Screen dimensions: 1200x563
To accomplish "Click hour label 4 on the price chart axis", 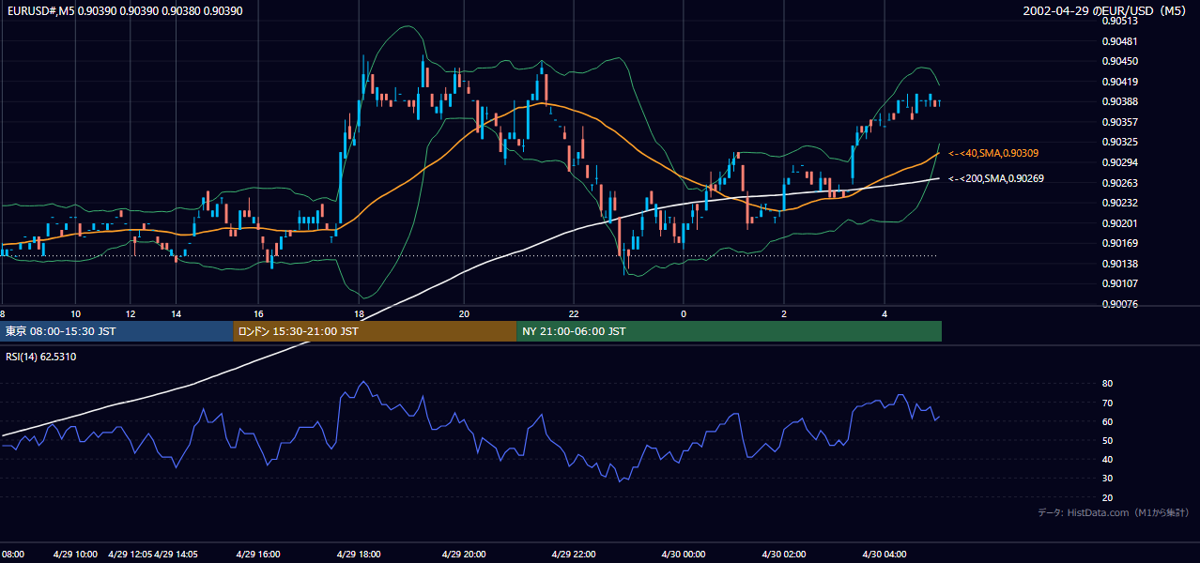I will click(885, 313).
